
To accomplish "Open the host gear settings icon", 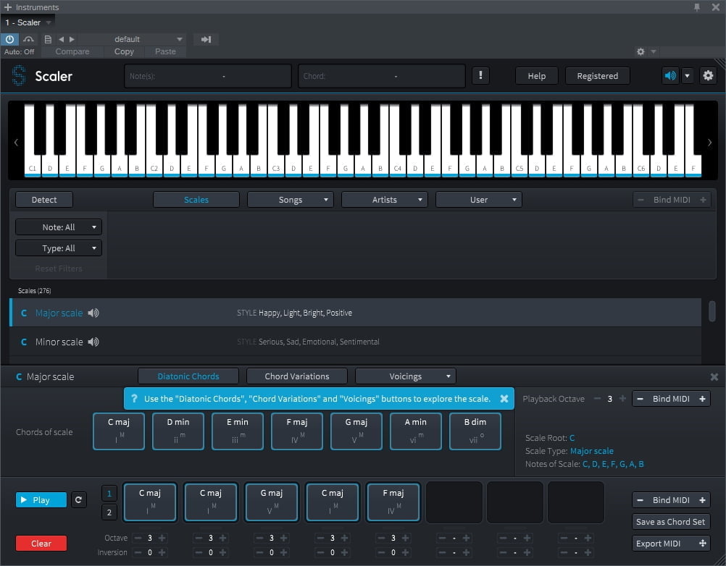I will point(641,51).
